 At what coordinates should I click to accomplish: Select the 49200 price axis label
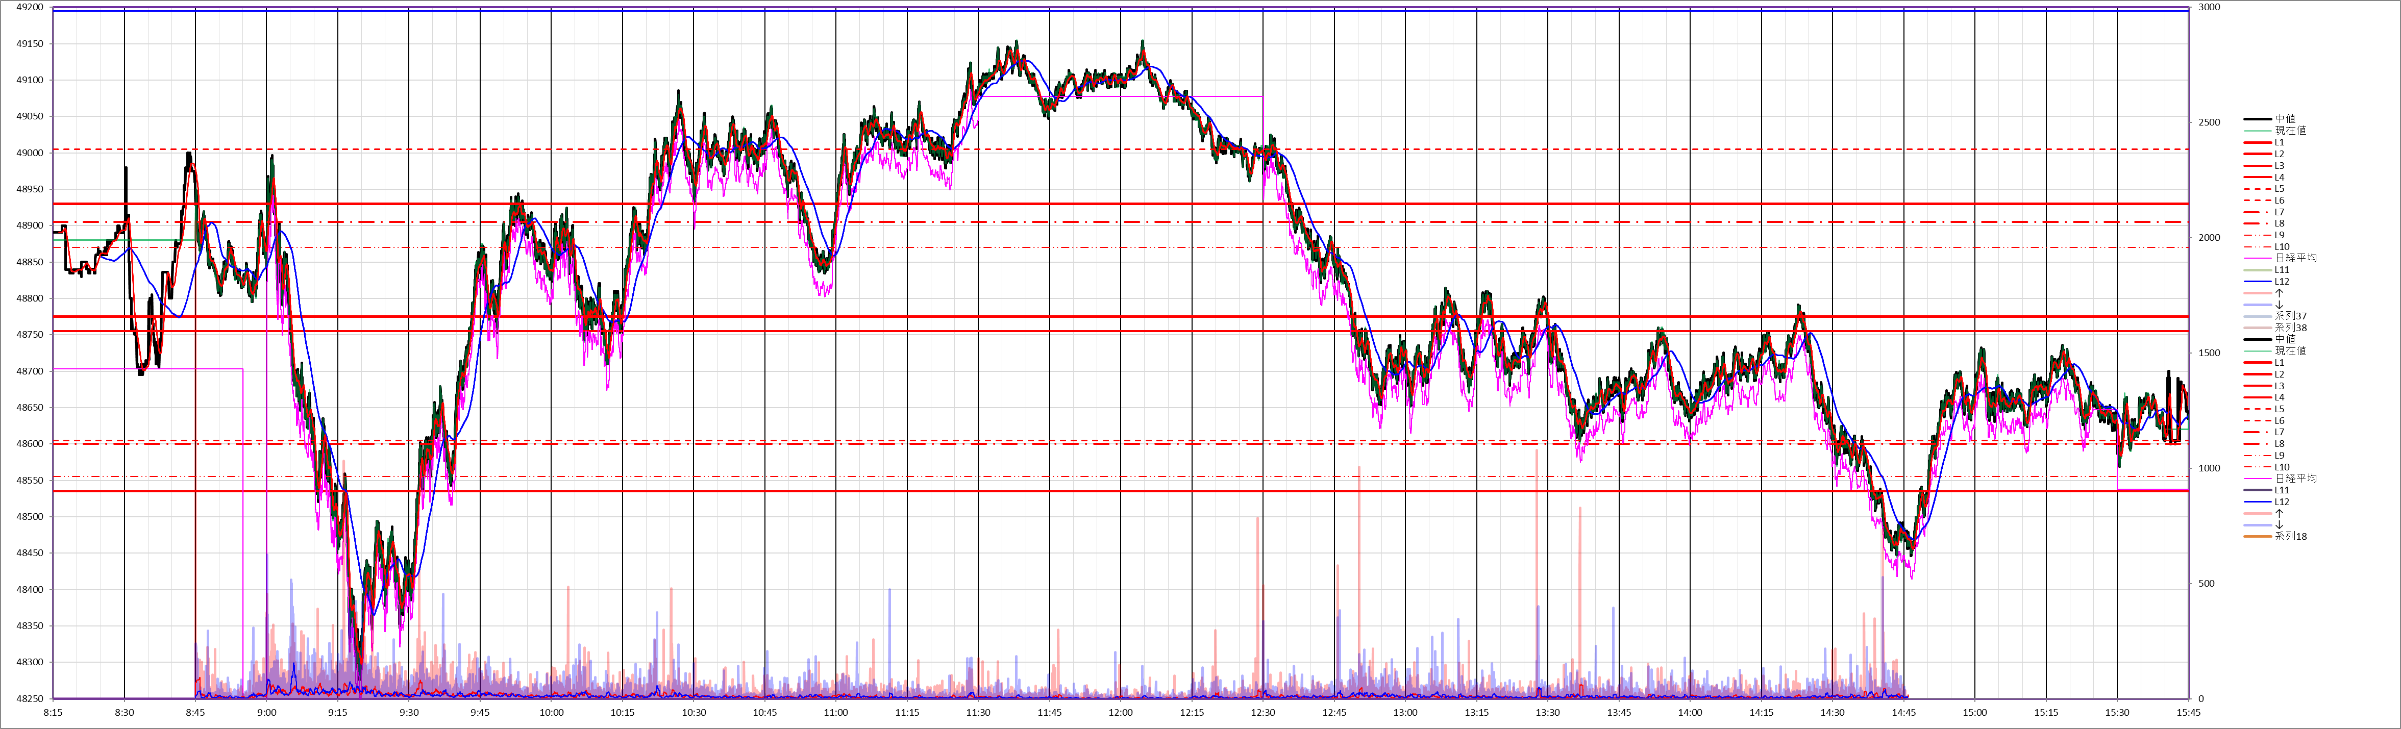click(29, 8)
